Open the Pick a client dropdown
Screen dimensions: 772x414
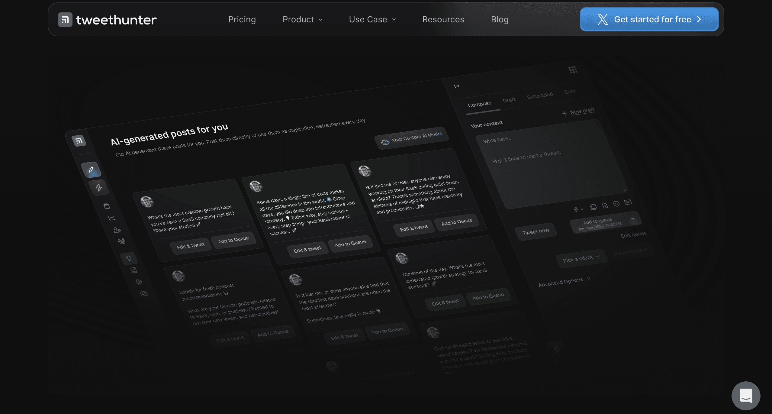click(x=581, y=258)
